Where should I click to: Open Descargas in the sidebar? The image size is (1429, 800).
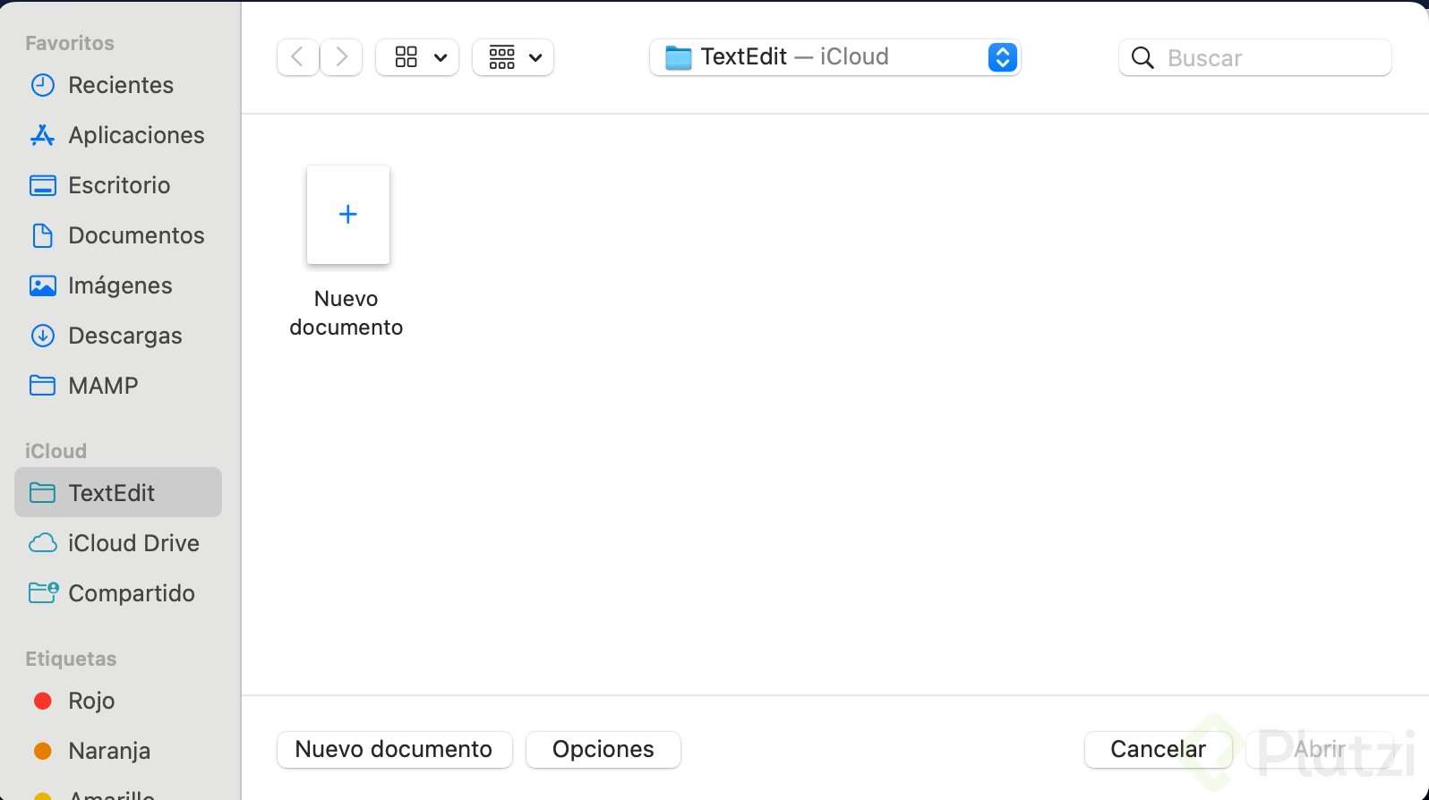[118, 336]
